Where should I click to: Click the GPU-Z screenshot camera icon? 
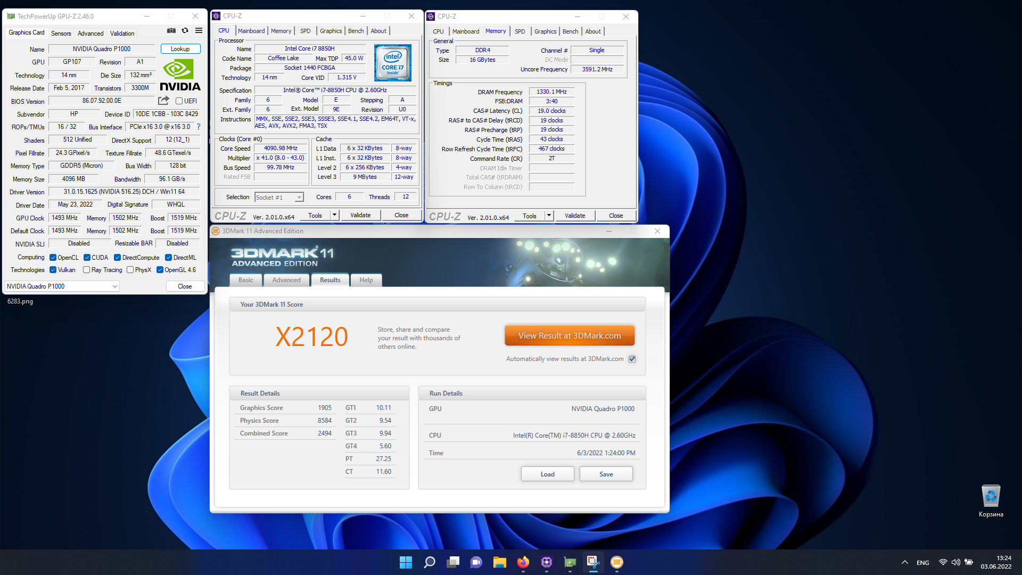(171, 31)
